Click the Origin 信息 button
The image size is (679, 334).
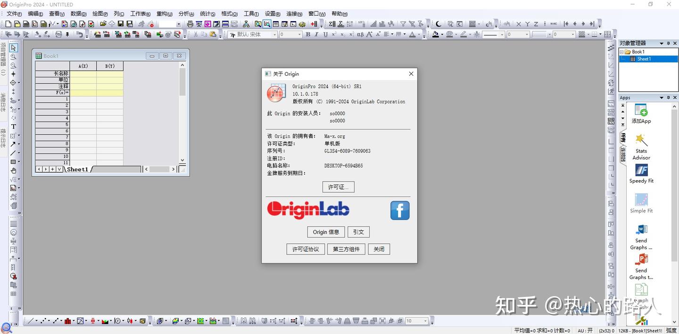click(326, 231)
